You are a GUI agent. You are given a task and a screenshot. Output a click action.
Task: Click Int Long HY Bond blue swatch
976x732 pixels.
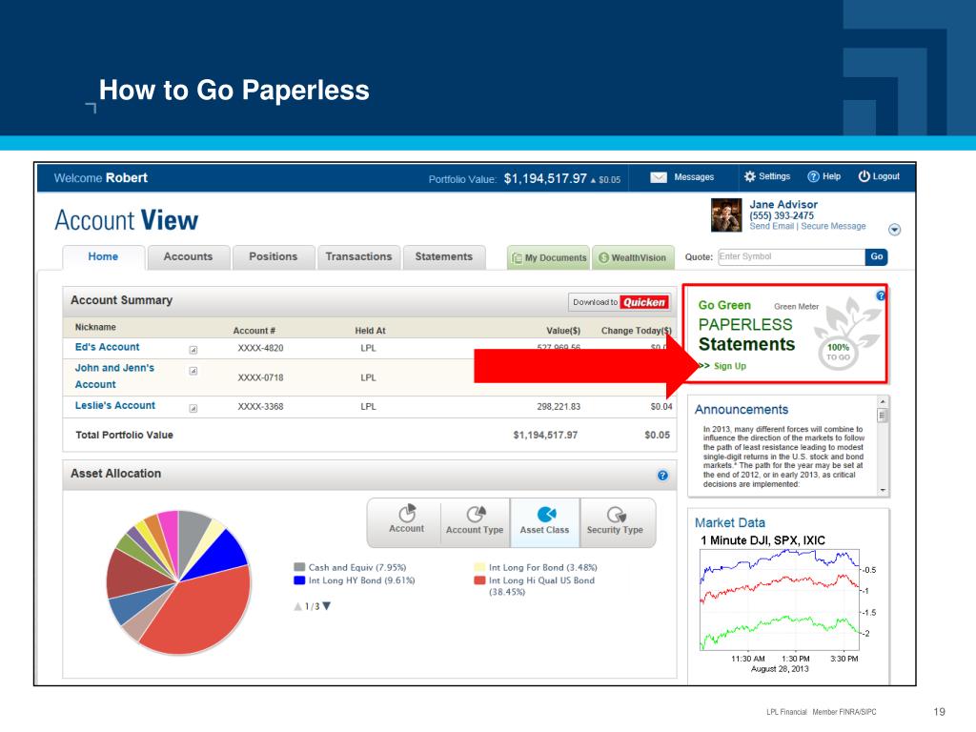pyautogui.click(x=299, y=580)
